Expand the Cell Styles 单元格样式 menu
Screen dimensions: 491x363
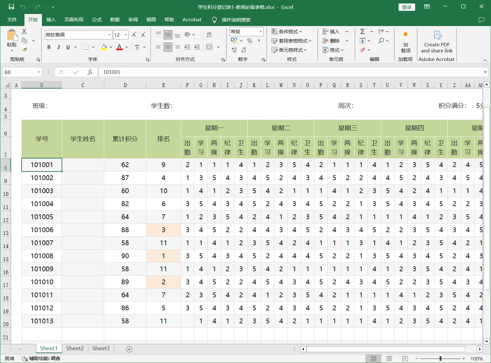[289, 50]
